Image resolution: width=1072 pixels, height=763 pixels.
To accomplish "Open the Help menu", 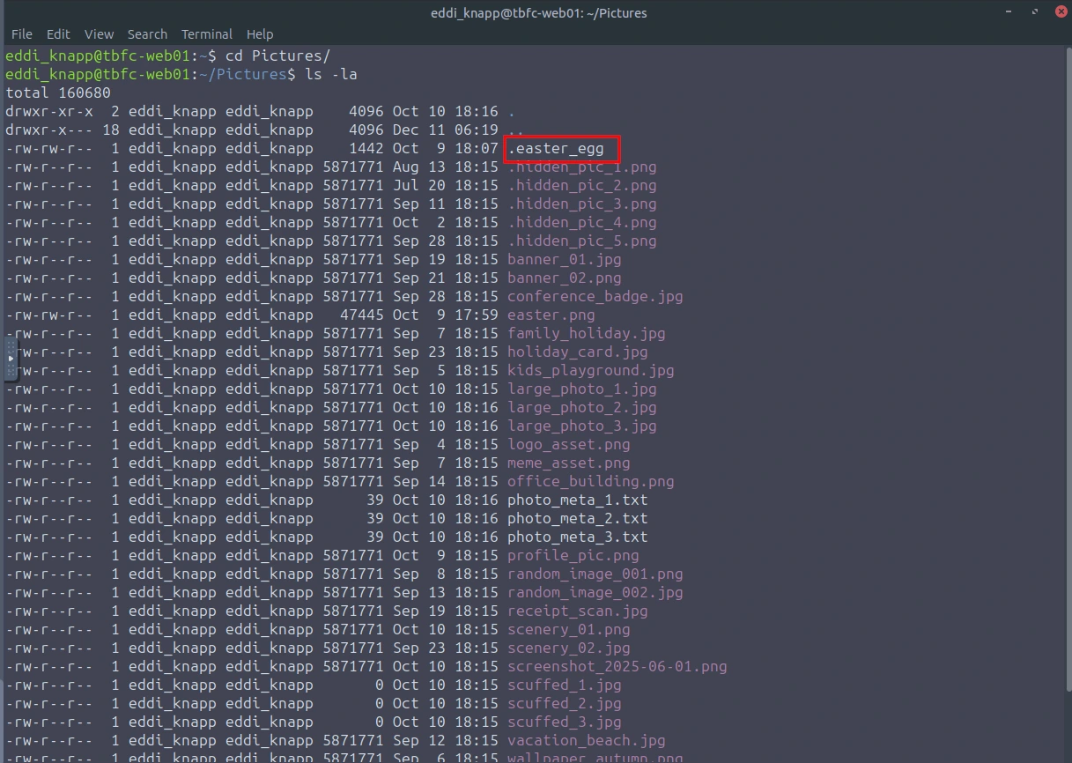I will click(x=259, y=34).
